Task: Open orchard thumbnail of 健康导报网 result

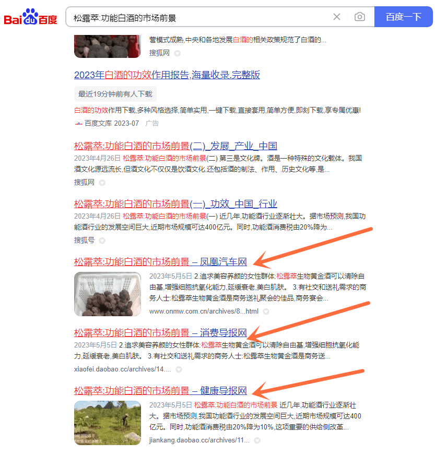Action: (108, 423)
